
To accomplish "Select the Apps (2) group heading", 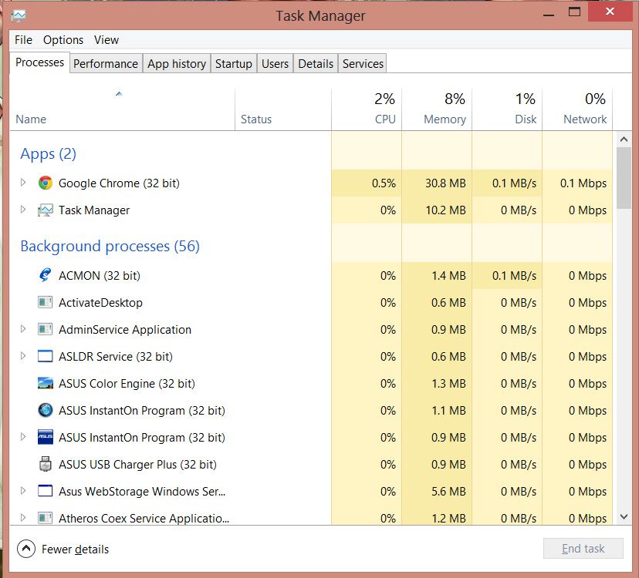I will click(48, 154).
